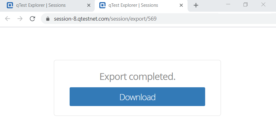Click the qTest favicon on the inactive tab
Viewport: 276px width, 130px height.
tap(10, 5)
